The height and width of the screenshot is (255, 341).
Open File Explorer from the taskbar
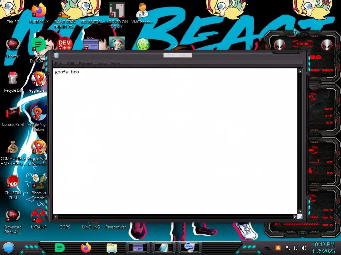[112, 248]
